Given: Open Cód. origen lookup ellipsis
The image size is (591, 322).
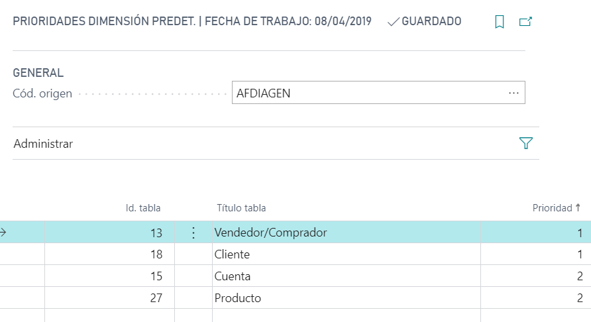Looking at the screenshot, I should (513, 93).
